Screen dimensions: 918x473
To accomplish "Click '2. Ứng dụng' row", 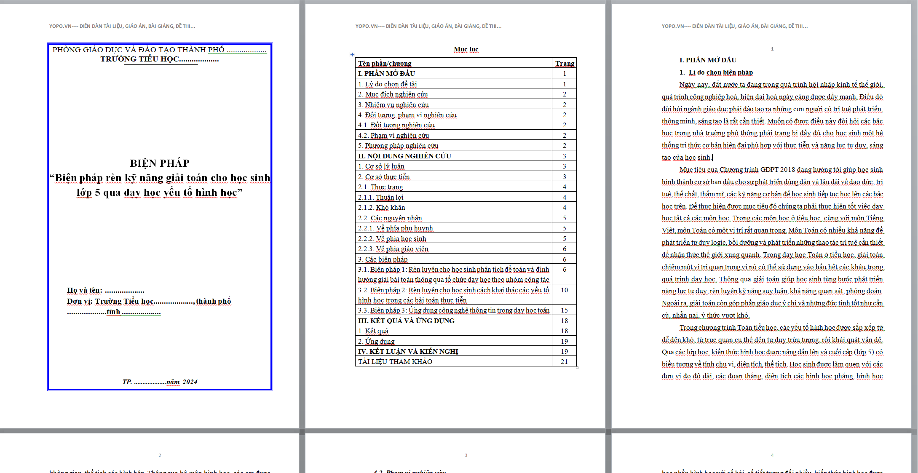I will coord(466,341).
